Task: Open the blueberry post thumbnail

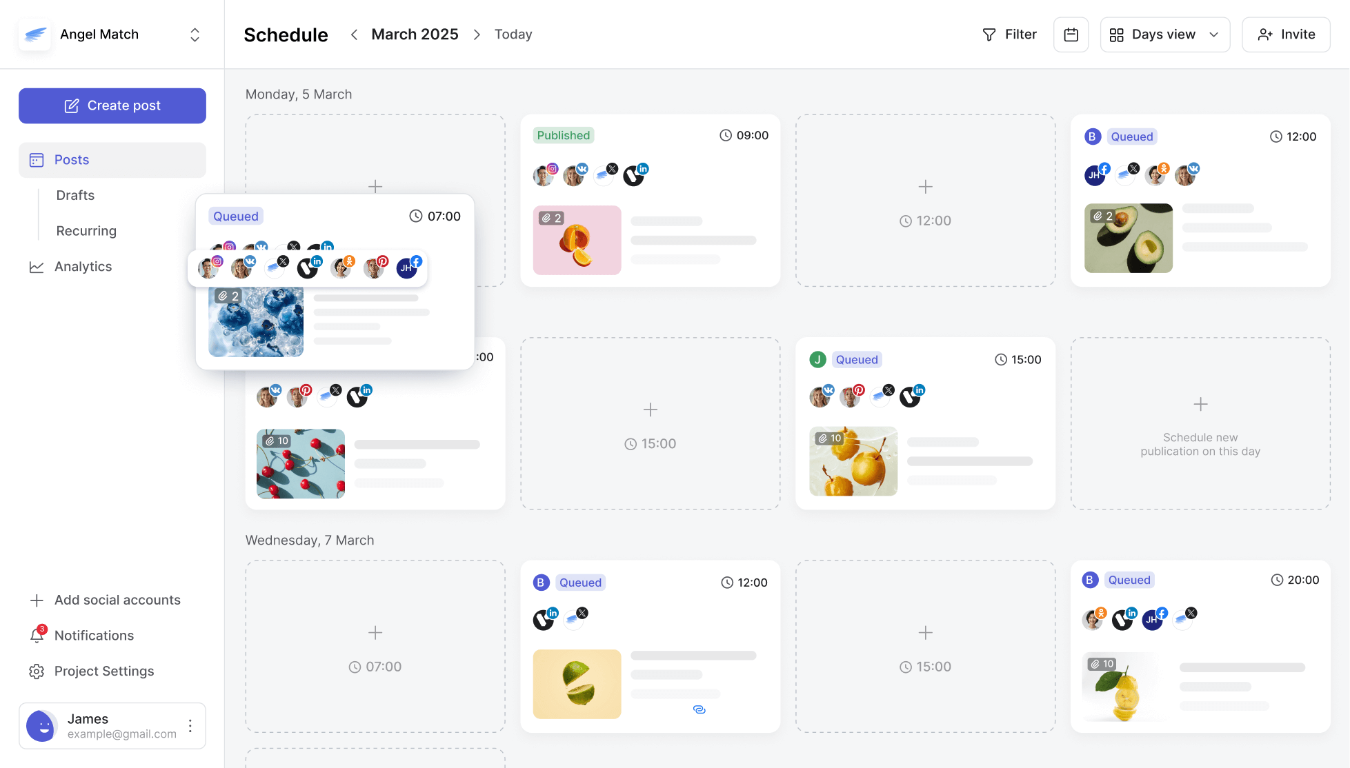Action: pyautogui.click(x=256, y=322)
